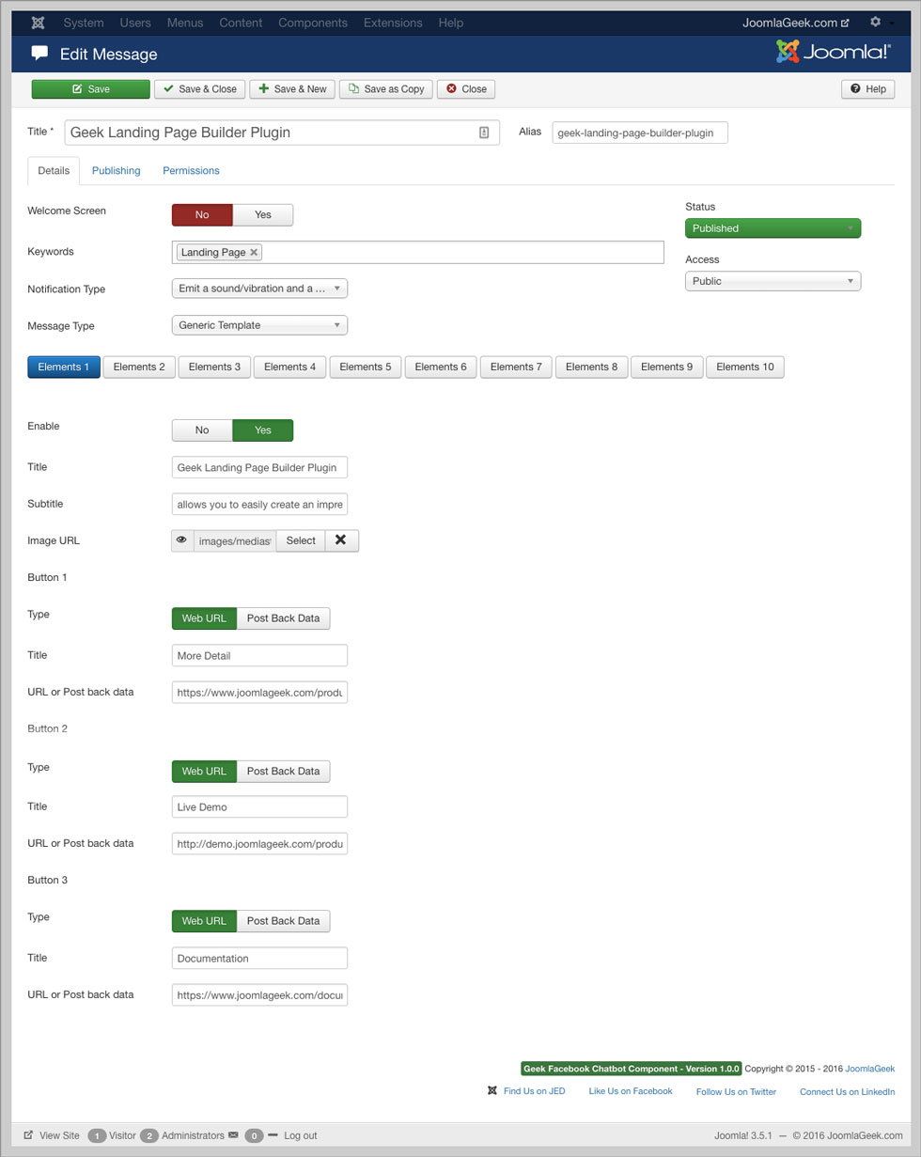The width and height of the screenshot is (921, 1157).
Task: Focus the main Title input field
Action: 282,133
